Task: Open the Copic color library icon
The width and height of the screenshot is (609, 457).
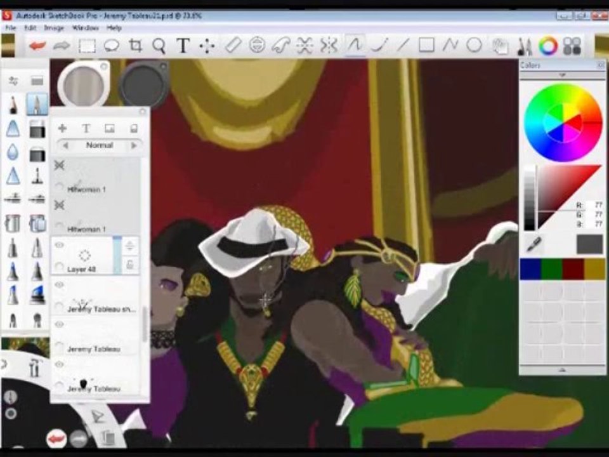Action: tap(572, 46)
